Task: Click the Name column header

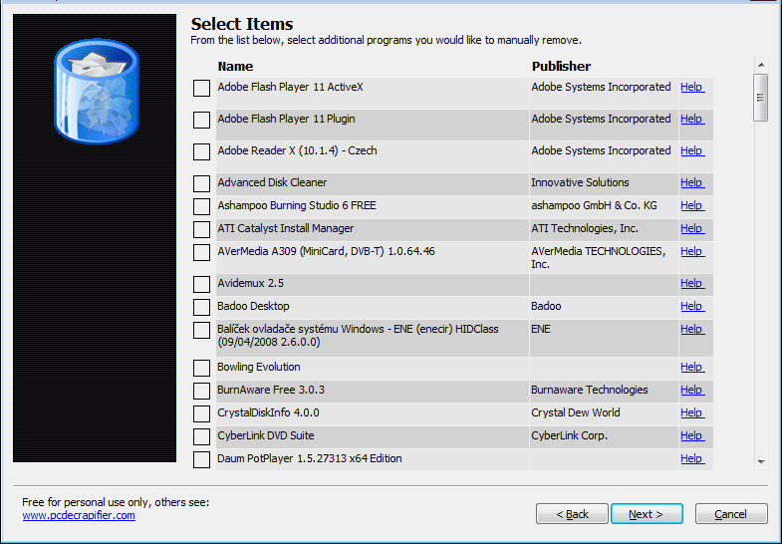Action: point(235,67)
